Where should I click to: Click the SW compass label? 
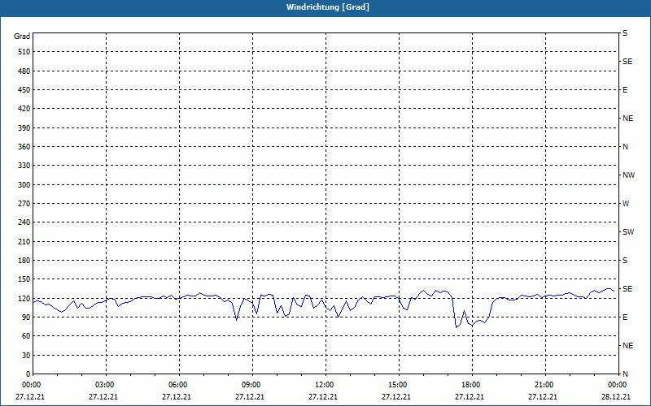click(x=628, y=232)
